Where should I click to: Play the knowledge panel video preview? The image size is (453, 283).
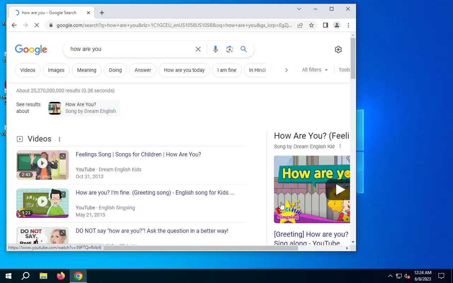tap(312, 189)
